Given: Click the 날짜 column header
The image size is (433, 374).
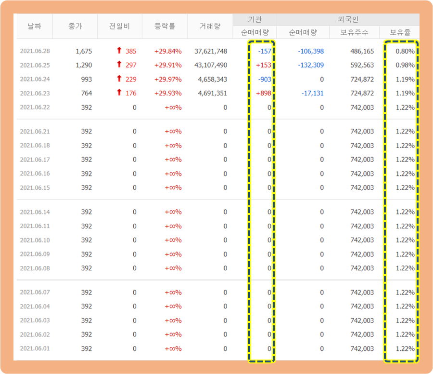Looking at the screenshot, I should click(35, 27).
